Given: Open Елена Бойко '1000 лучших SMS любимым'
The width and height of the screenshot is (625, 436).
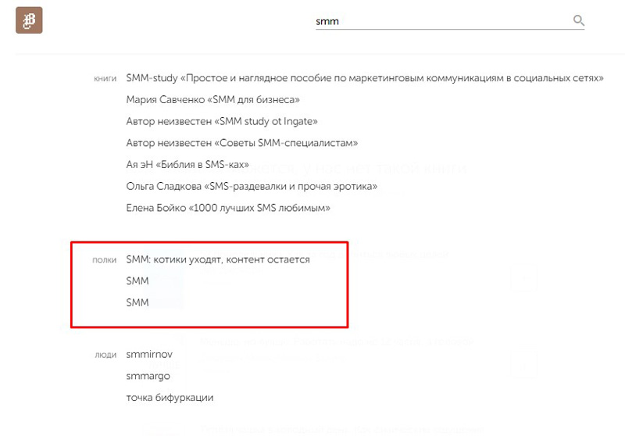Looking at the screenshot, I should (x=227, y=209).
